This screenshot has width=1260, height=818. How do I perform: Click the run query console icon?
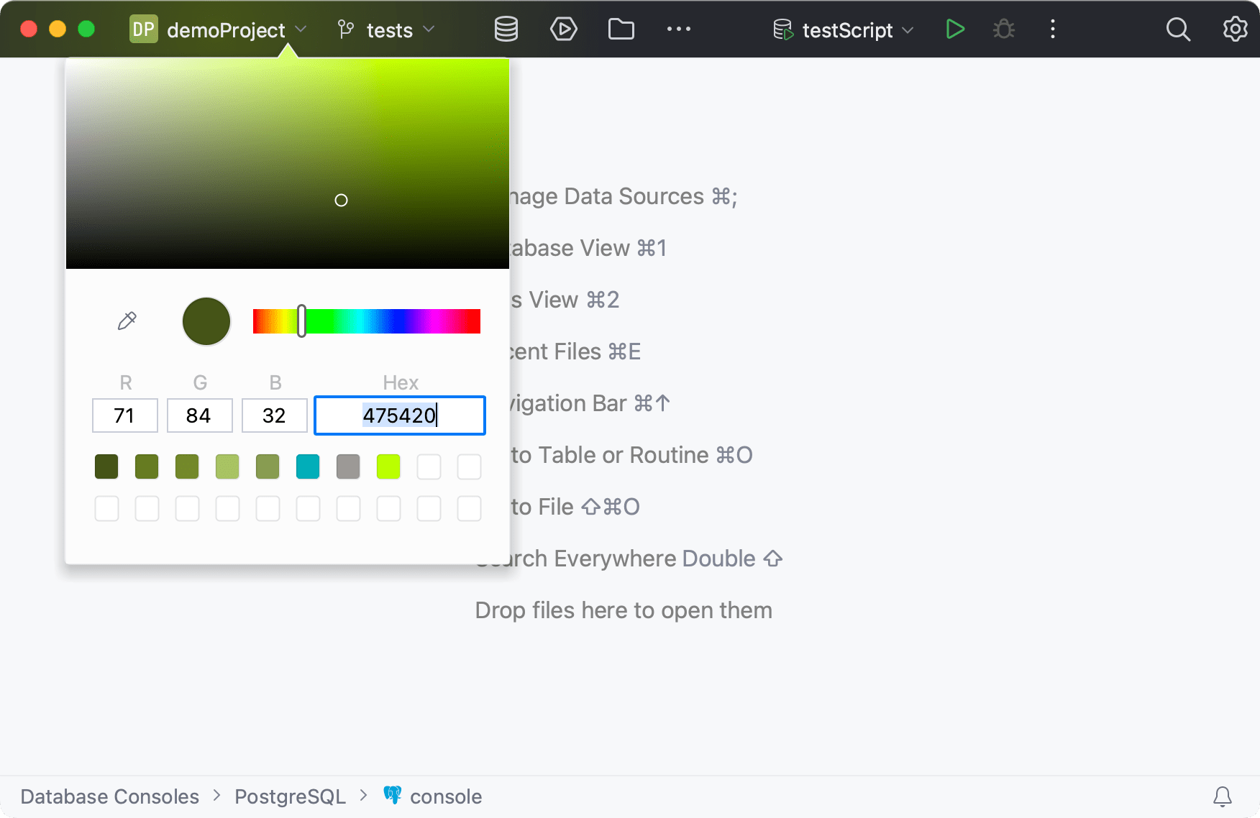(x=564, y=29)
